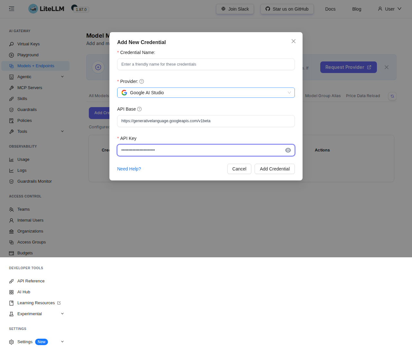The height and width of the screenshot is (348, 412).
Task: Click the Provider help question-mark icon
Action: click(142, 81)
